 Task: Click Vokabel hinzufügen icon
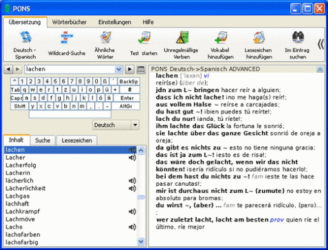tap(220, 38)
